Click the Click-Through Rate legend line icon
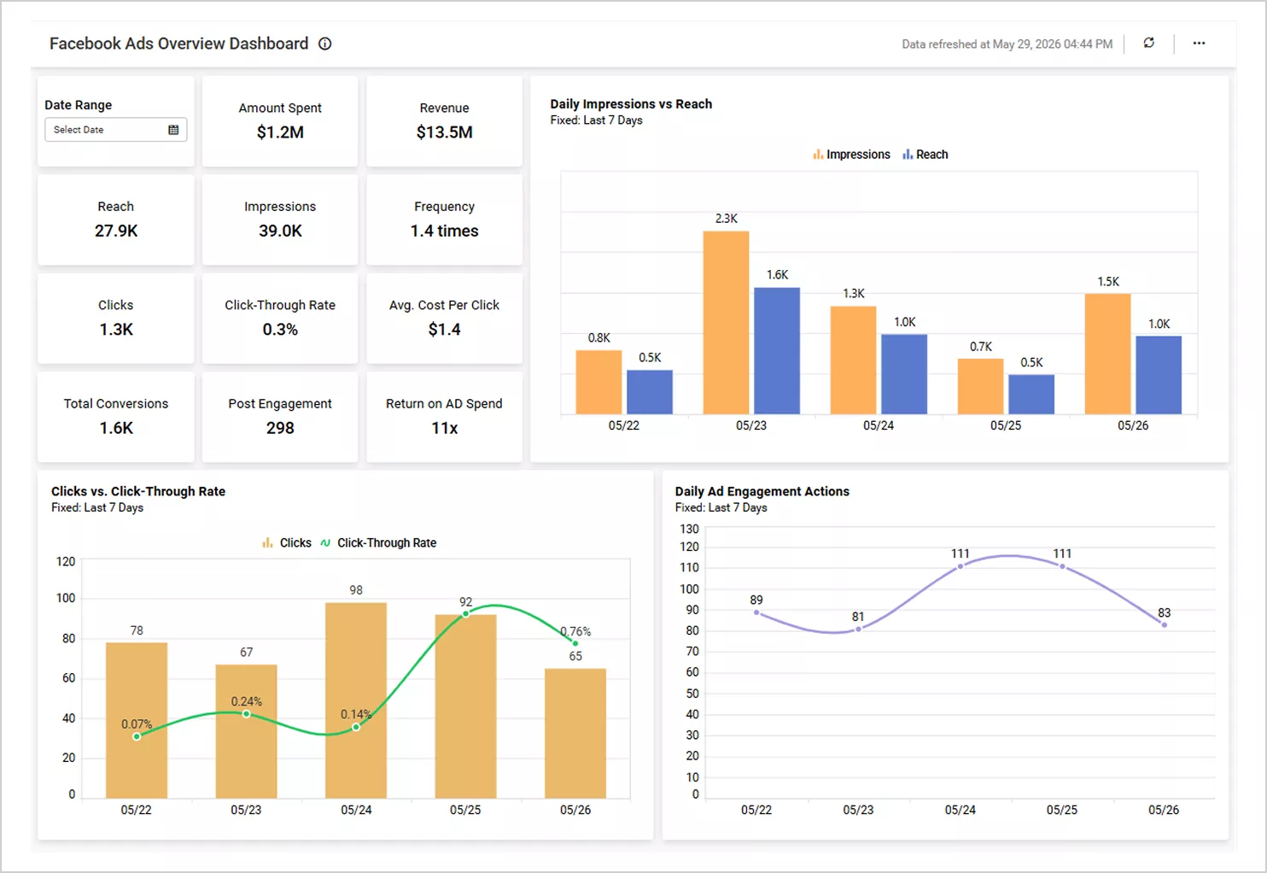1267x873 pixels. [325, 542]
